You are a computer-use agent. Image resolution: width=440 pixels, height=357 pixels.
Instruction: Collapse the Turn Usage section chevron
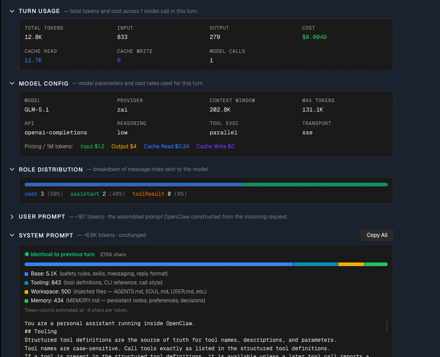12,11
